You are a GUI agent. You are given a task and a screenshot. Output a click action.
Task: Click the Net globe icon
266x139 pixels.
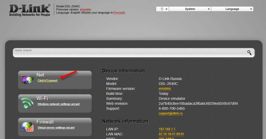tap(27, 79)
